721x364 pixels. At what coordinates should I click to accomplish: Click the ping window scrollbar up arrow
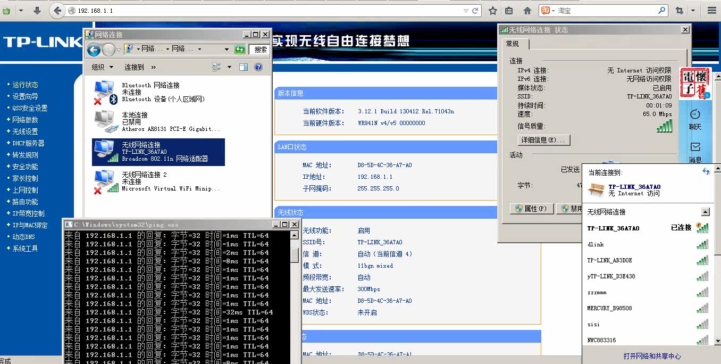point(295,235)
